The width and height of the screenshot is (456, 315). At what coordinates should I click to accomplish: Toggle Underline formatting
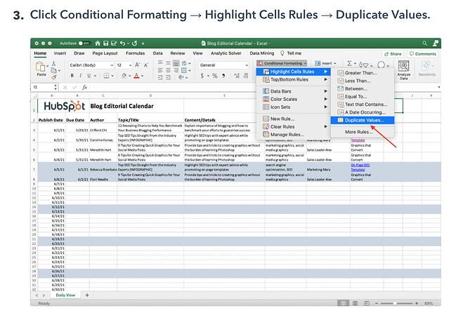pos(89,76)
